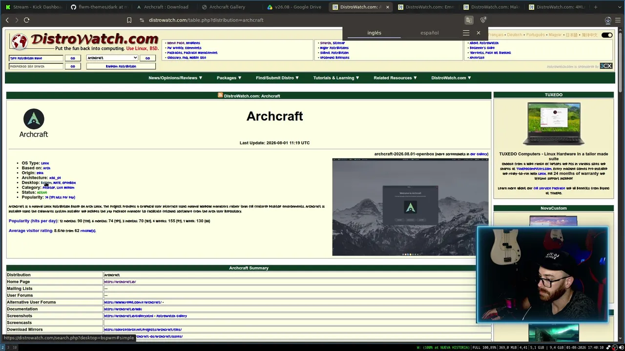Open the Torrents, Page Hit Ranking link

pyautogui.click(x=490, y=53)
